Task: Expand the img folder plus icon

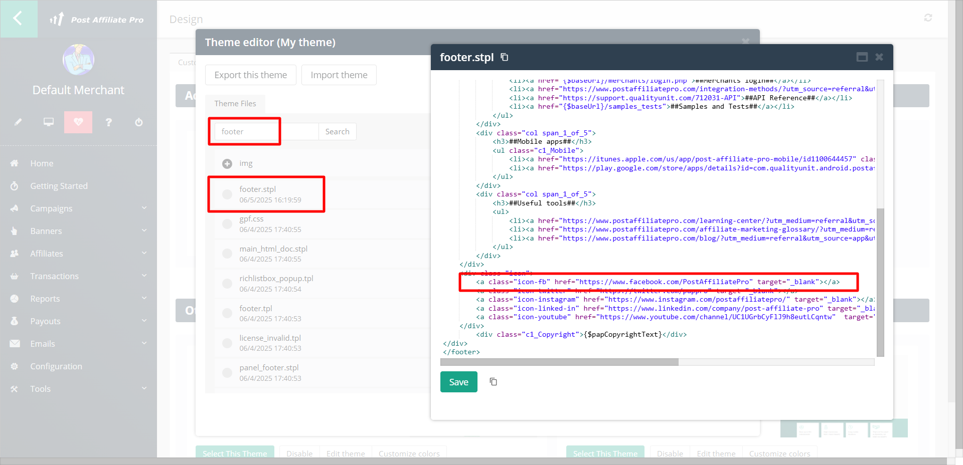Action: click(227, 164)
